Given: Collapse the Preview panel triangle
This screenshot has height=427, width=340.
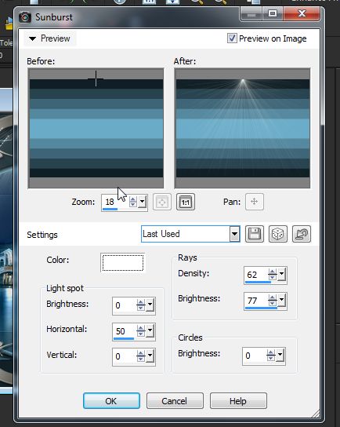Looking at the screenshot, I should click(x=32, y=38).
